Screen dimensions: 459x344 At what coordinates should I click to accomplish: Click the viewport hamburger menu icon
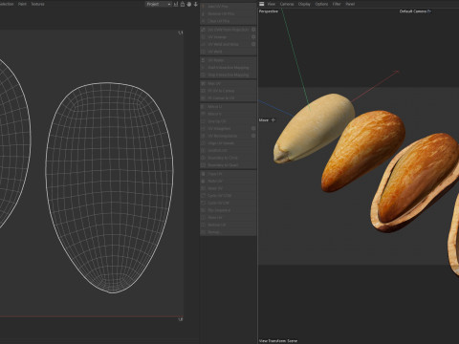[x=262, y=4]
